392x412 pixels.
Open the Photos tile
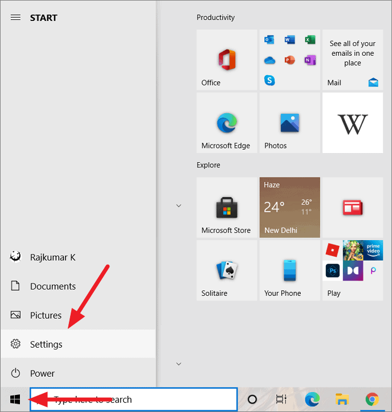(289, 123)
